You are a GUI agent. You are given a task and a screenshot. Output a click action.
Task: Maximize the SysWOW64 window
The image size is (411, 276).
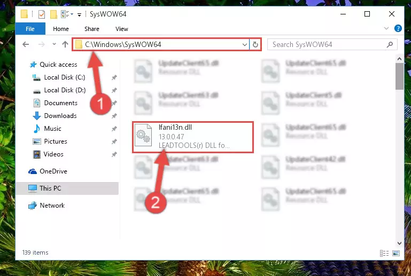click(x=367, y=14)
